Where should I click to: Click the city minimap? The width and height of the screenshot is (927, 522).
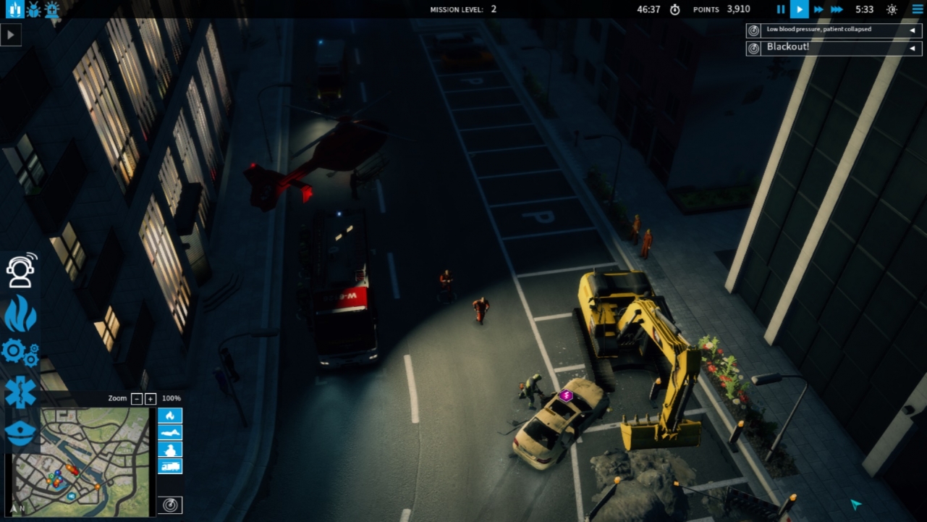(x=80, y=461)
